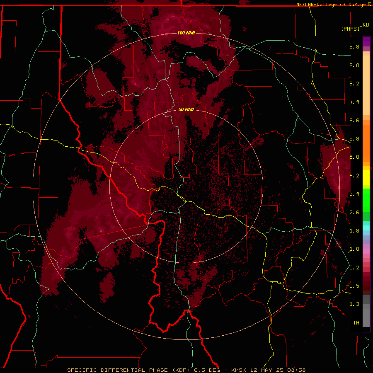Click the 5.0 value on the scale
This screenshot has width=373, height=373.
tap(354, 157)
